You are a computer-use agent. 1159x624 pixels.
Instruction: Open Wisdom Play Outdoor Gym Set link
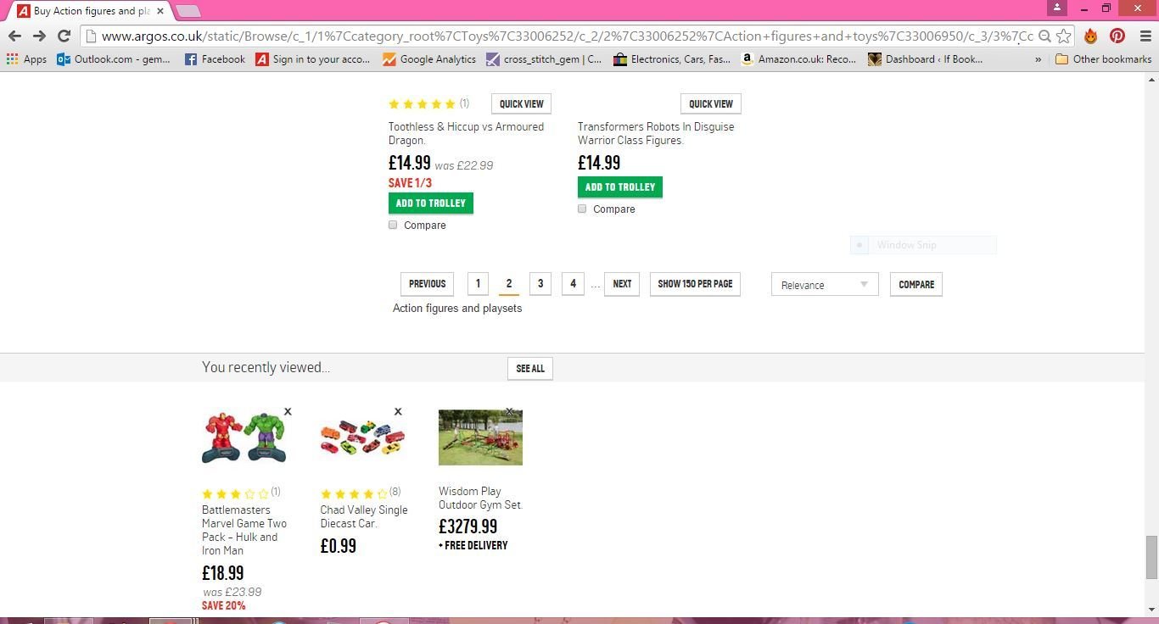coord(480,498)
